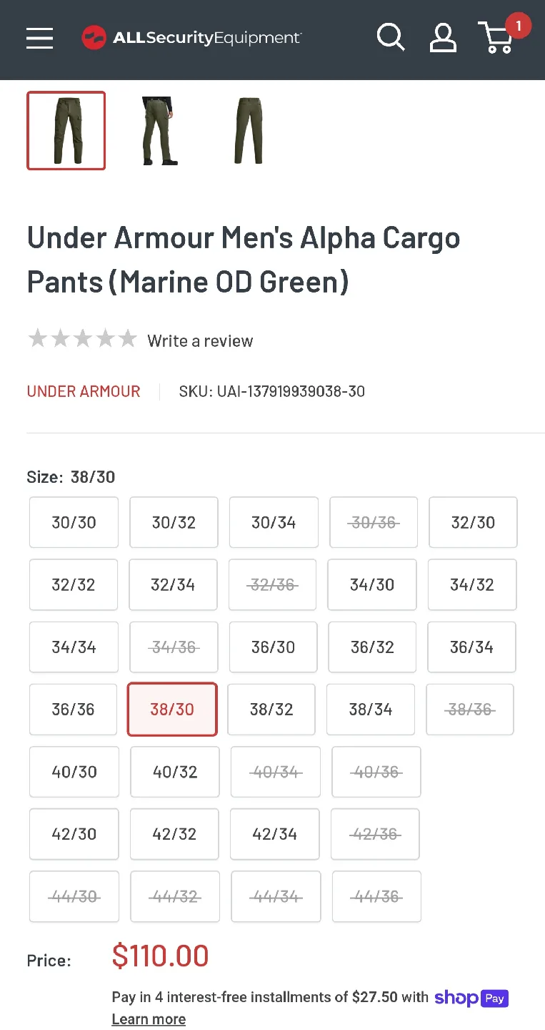Select the rear view pants thumbnail
Screen dimensions: 545x1030
tap(157, 131)
